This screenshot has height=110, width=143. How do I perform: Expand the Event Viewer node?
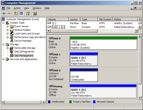[7, 26]
